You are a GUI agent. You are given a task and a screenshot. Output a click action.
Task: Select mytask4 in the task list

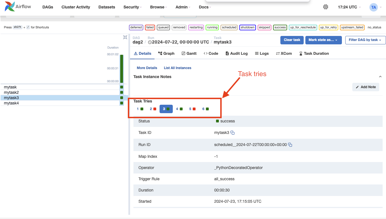coord(11,103)
